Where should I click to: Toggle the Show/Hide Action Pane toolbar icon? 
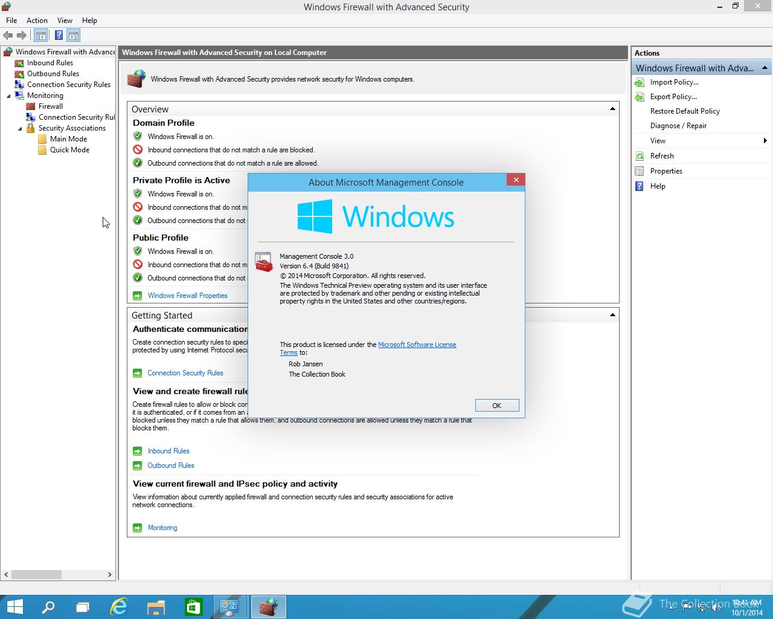[x=74, y=36]
